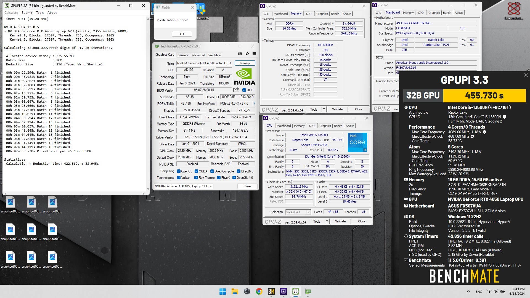
Task: Click the Intel Core i5 logo in CPU-Z
Action: tap(357, 142)
